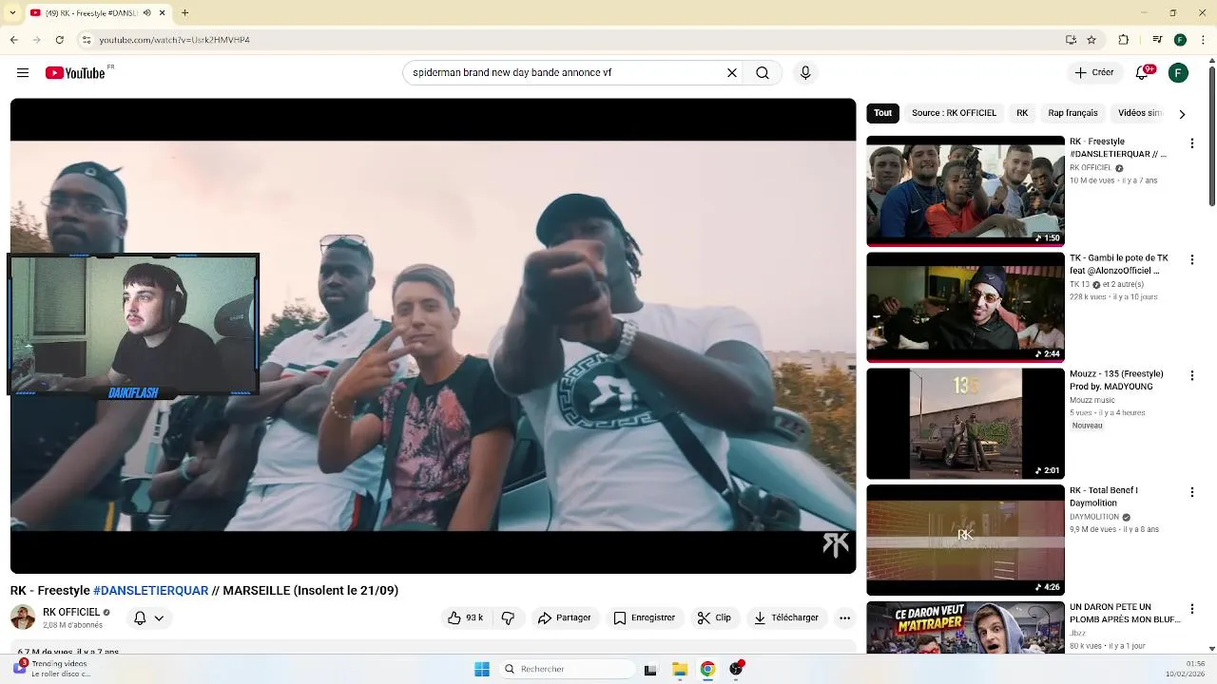The width and height of the screenshot is (1217, 684).
Task: Create a Clip of the video
Action: click(714, 617)
